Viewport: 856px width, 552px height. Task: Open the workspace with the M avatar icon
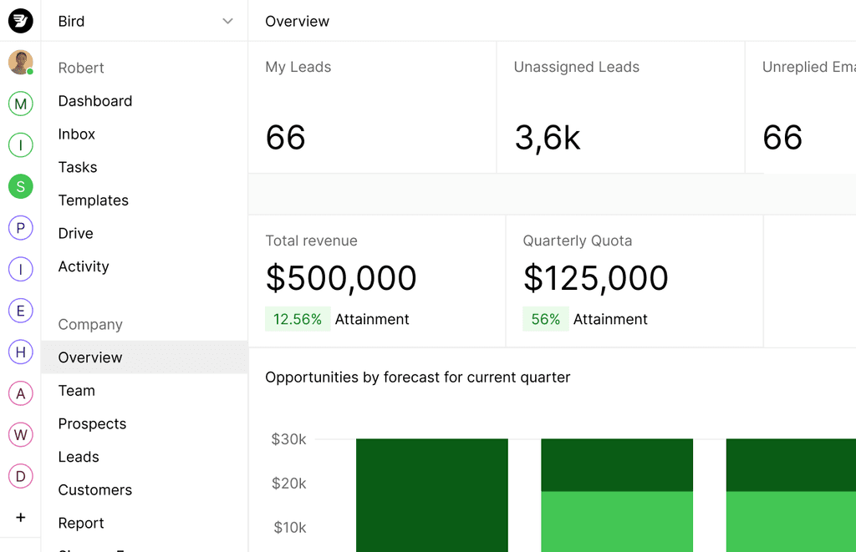(20, 104)
